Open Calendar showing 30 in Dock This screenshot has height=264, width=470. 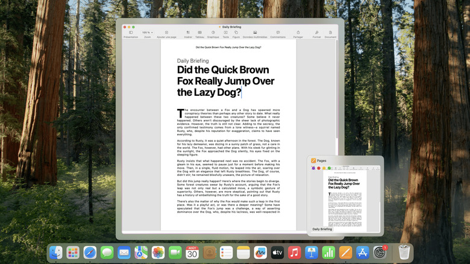[x=192, y=253]
